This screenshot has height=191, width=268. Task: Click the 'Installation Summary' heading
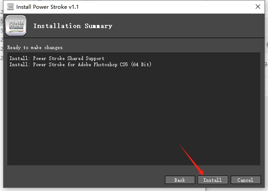(73, 26)
